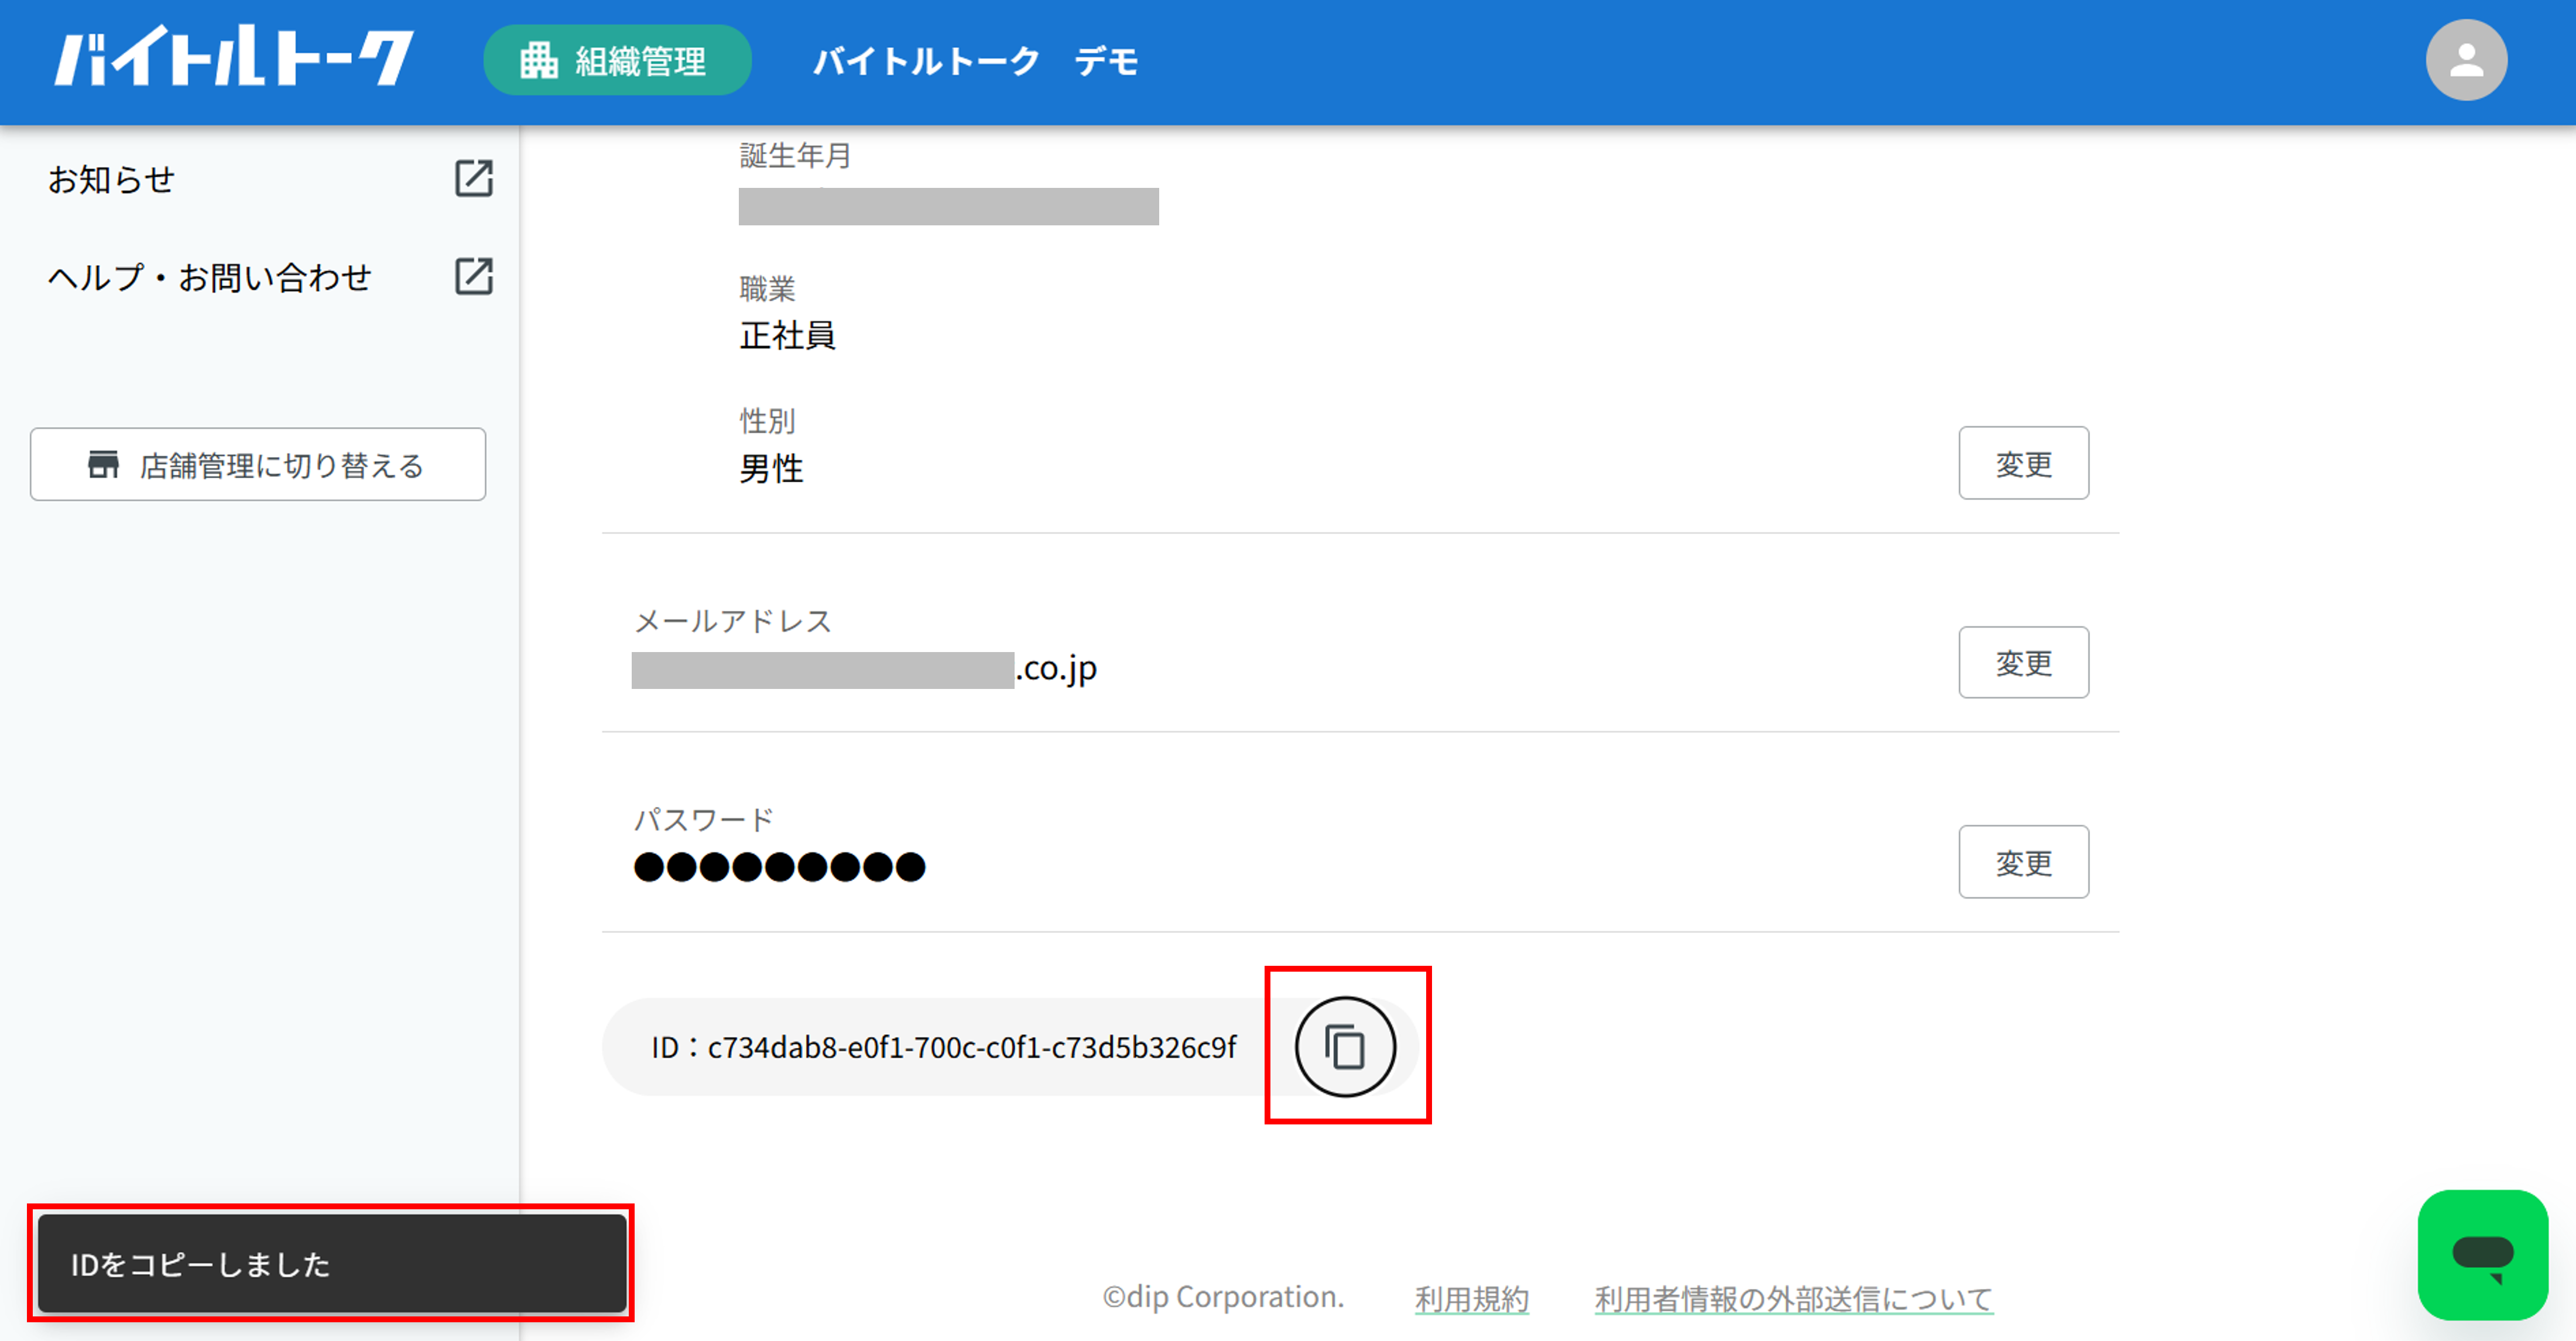Click the 男性 gender value

point(771,468)
